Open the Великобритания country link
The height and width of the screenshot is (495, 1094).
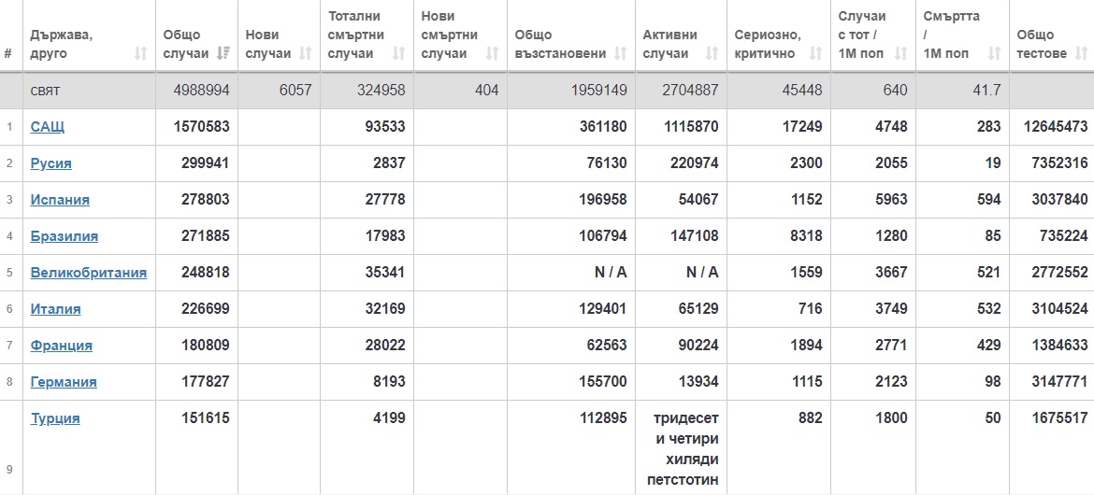[x=89, y=272]
